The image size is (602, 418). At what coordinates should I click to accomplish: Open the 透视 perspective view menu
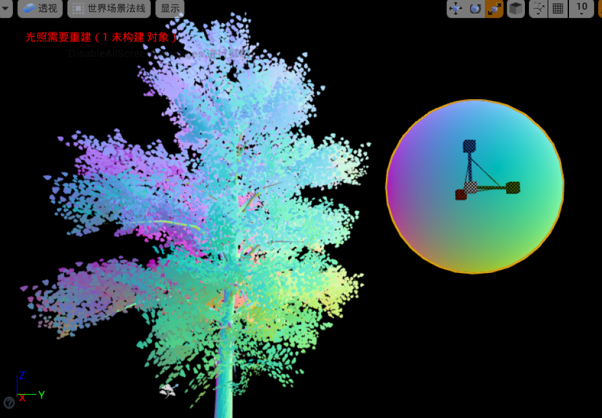[40, 8]
